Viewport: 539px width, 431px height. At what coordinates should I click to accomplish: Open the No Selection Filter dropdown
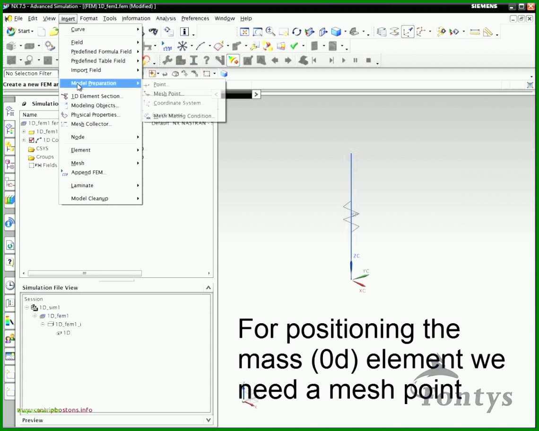pos(31,74)
